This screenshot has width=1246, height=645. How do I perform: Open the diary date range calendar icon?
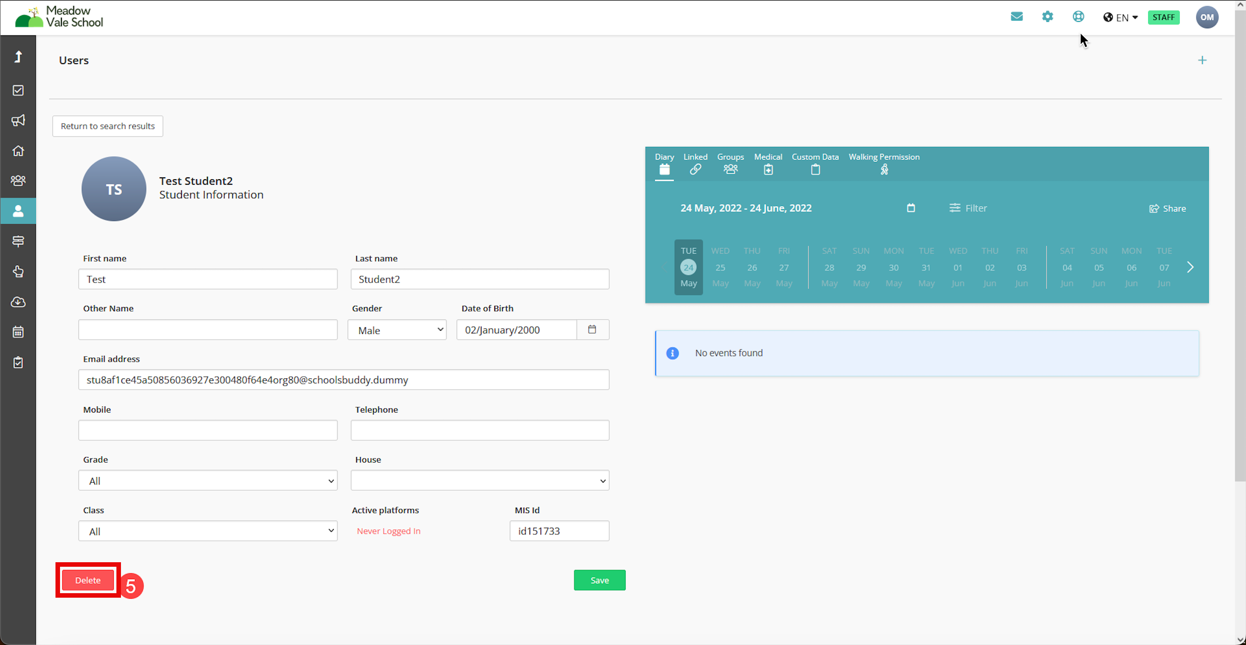[911, 208]
